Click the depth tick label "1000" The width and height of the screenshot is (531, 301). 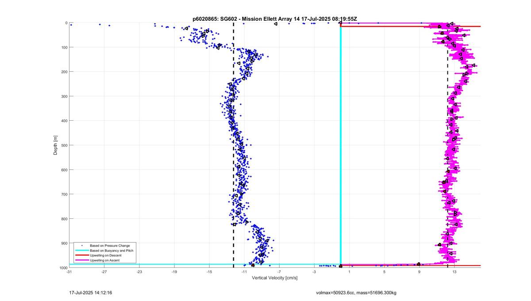click(63, 267)
